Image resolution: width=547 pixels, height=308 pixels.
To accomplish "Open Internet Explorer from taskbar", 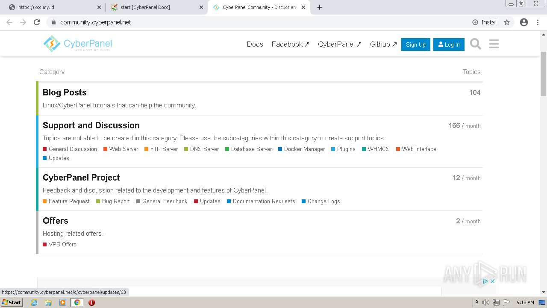I will pyautogui.click(x=34, y=302).
